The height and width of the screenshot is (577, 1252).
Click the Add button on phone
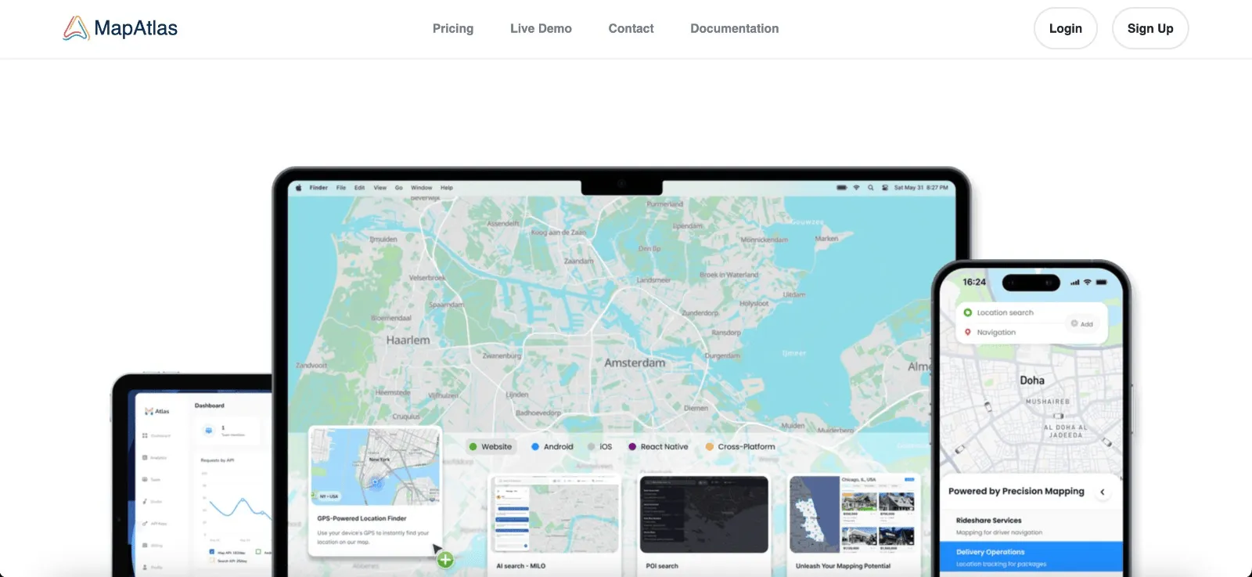coord(1082,324)
